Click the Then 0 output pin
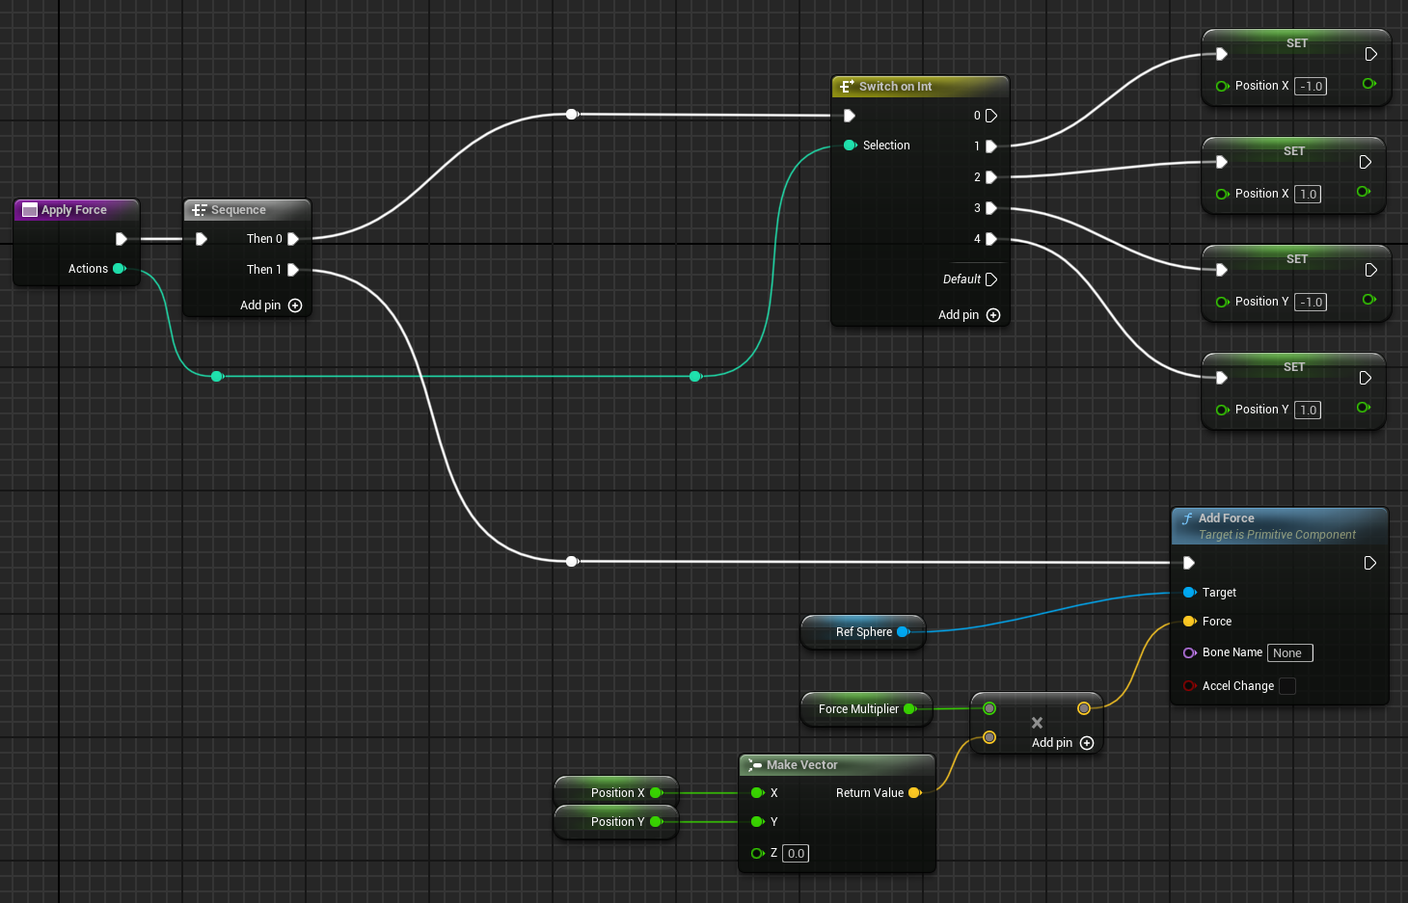1408x903 pixels. (293, 239)
